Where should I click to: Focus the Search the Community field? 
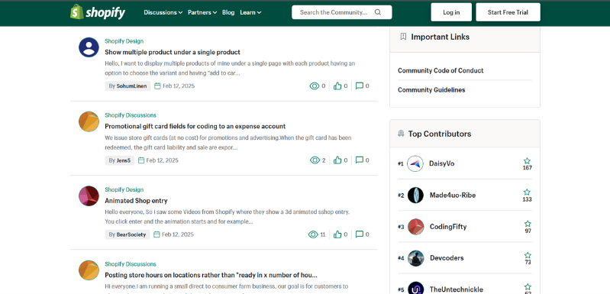[341, 12]
